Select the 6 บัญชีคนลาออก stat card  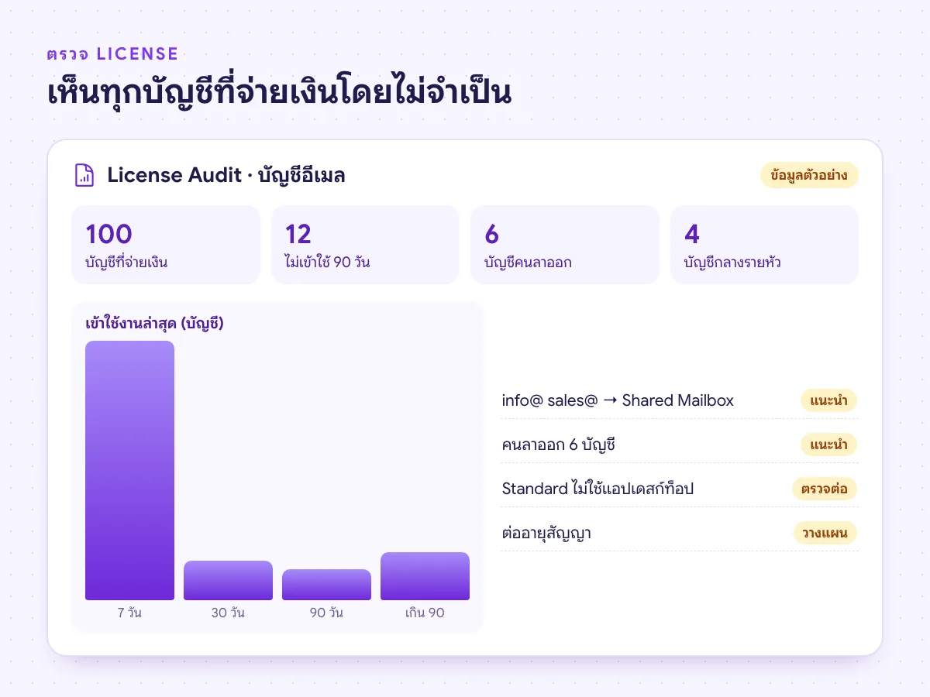click(565, 245)
